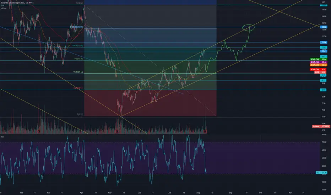Click the earnings marker in early August

click(205, 132)
